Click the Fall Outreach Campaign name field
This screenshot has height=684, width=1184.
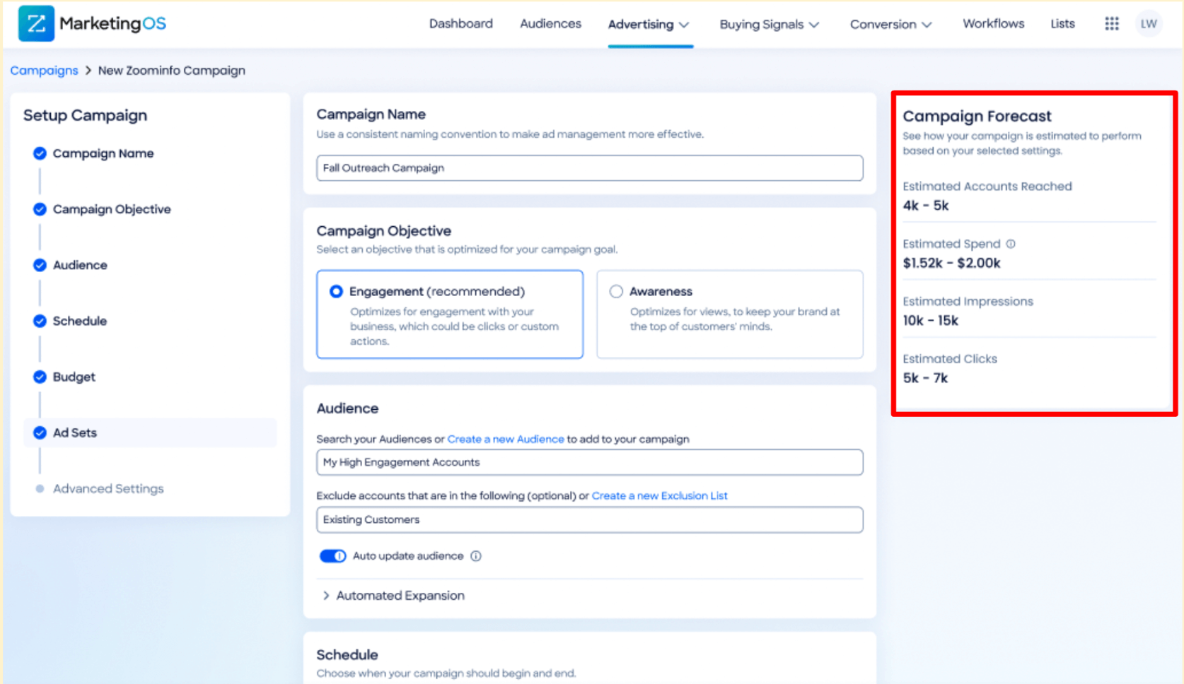point(589,168)
